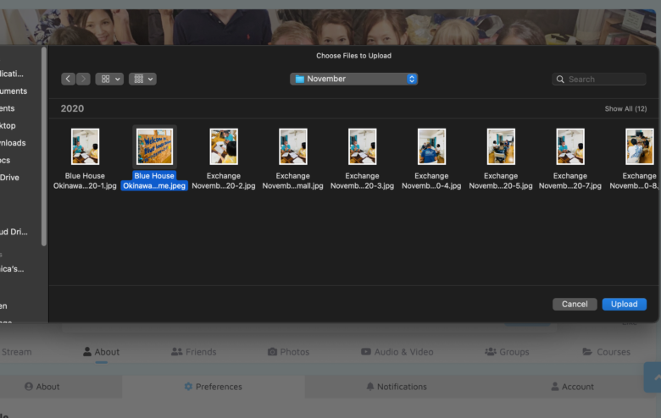Image resolution: width=661 pixels, height=418 pixels.
Task: Open the Photos profile tab
Action: [288, 352]
